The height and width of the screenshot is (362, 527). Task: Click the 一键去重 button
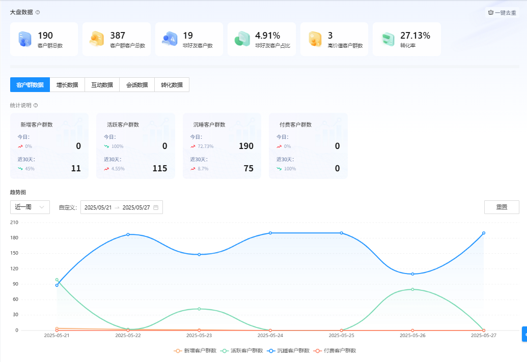pos(502,13)
